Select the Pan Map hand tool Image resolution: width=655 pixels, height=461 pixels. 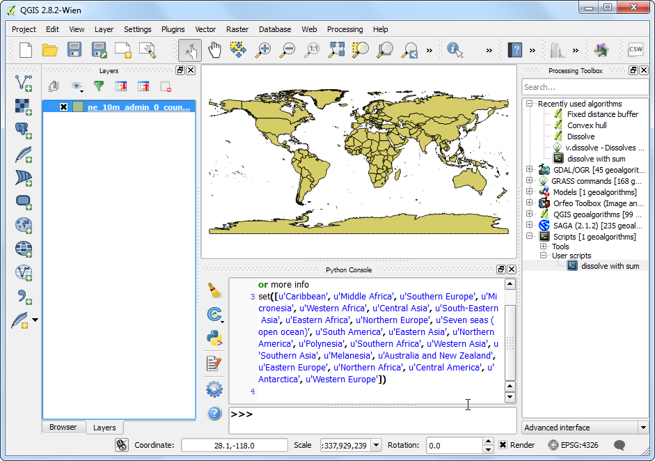click(214, 49)
